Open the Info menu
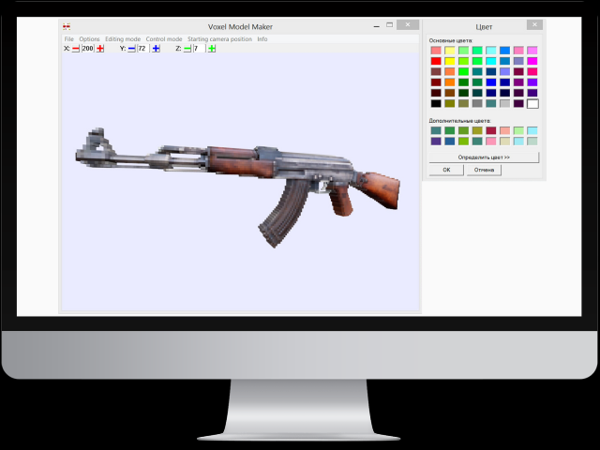 [x=262, y=39]
